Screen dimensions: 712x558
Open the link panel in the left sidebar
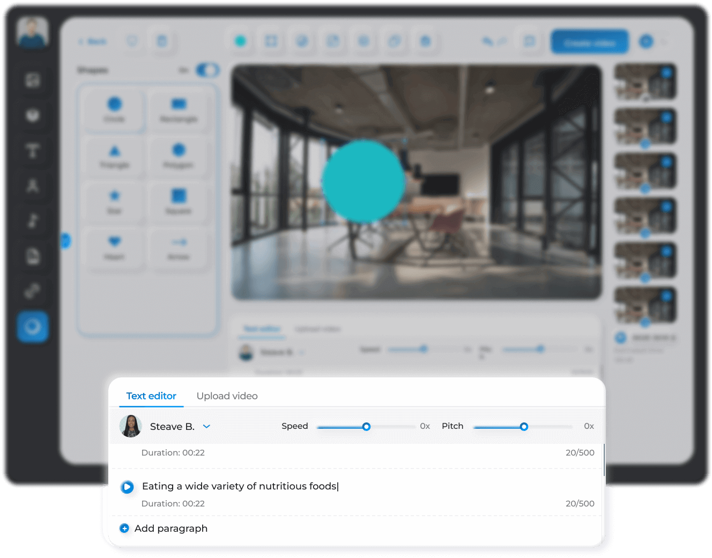pos(33,291)
